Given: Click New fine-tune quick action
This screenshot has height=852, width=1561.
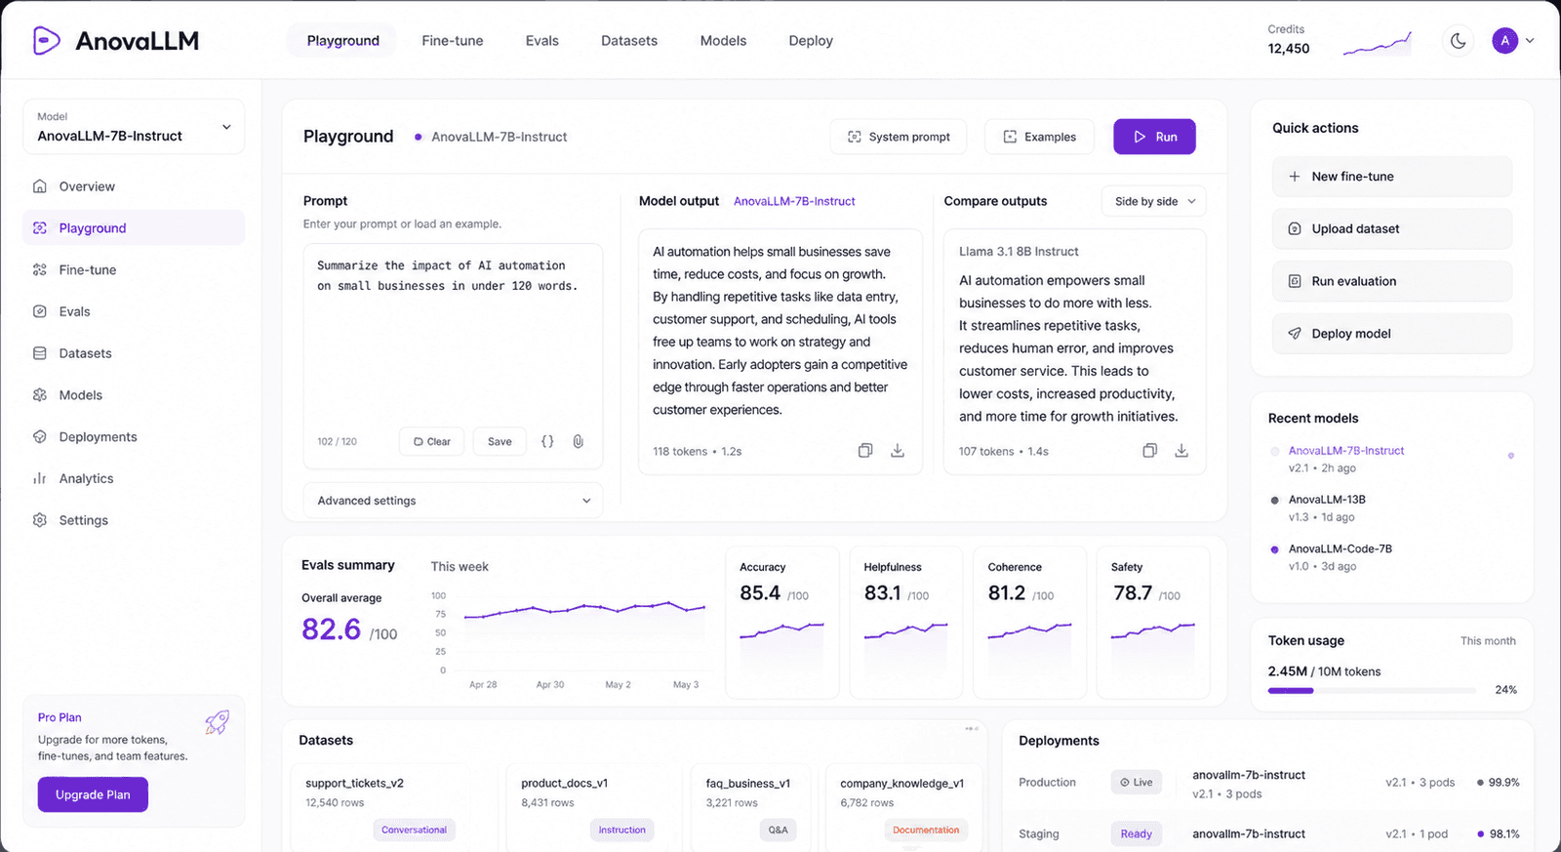Looking at the screenshot, I should [1392, 177].
